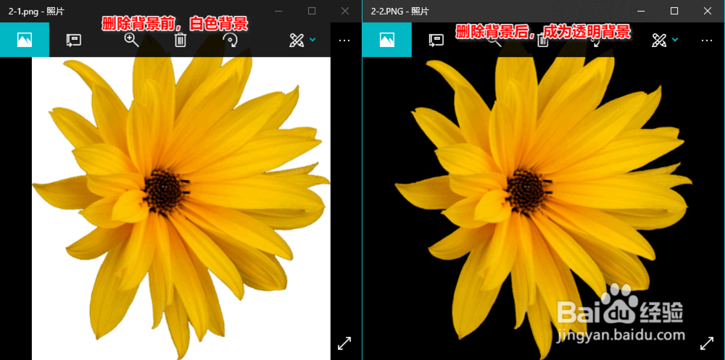This screenshot has width=725, height=360.
Task: Open collection view in 2-2.PNG window
Action: [x=387, y=40]
